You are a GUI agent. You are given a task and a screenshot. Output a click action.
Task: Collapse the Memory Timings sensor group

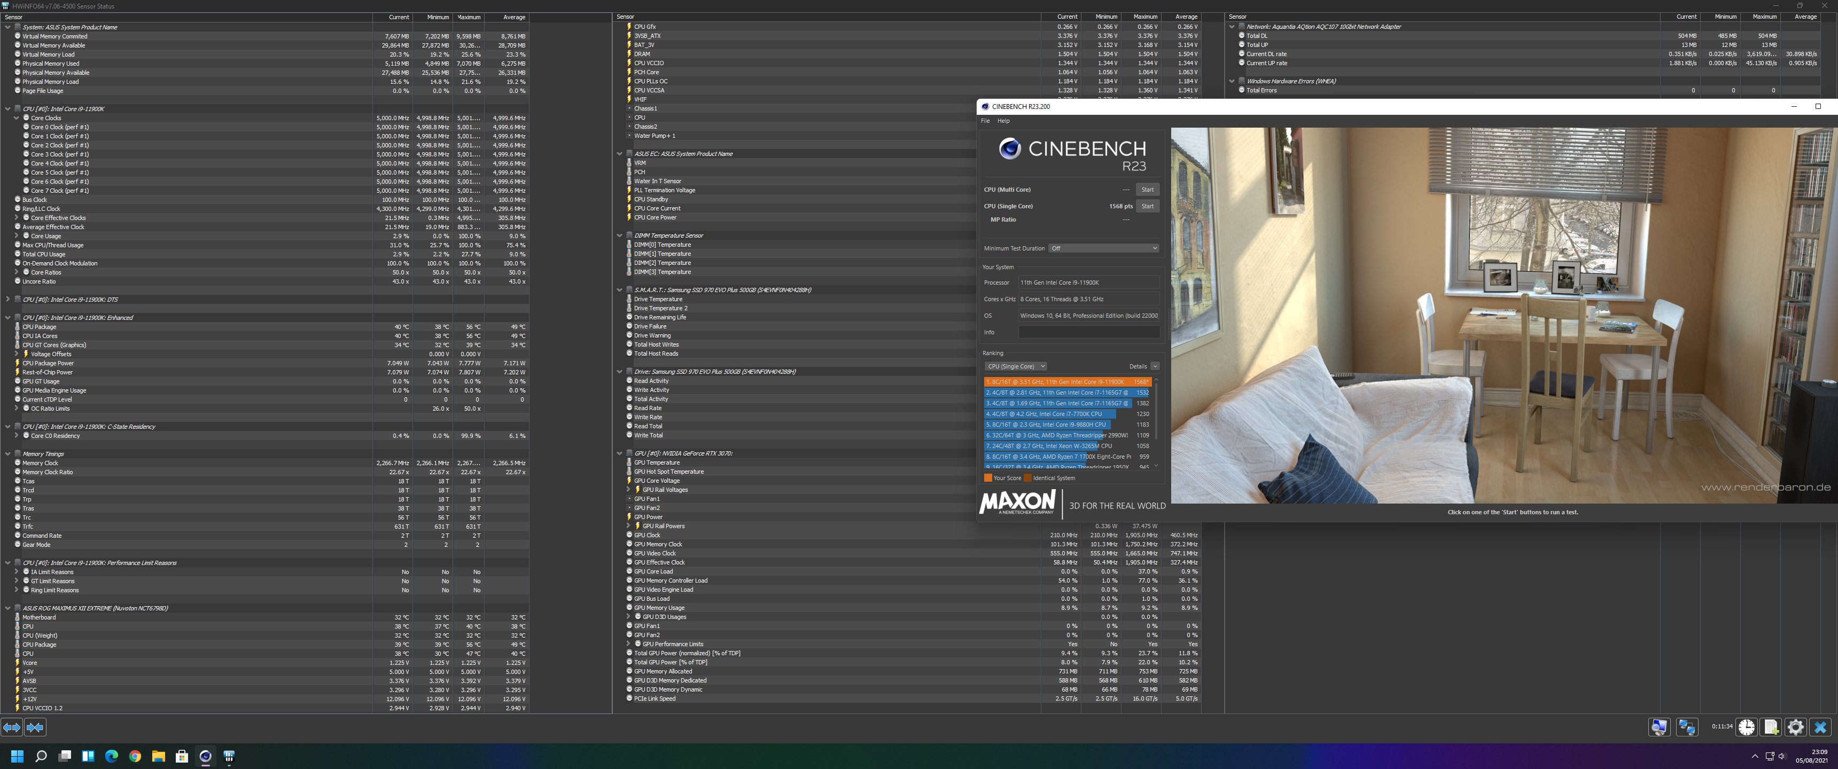[x=8, y=454]
